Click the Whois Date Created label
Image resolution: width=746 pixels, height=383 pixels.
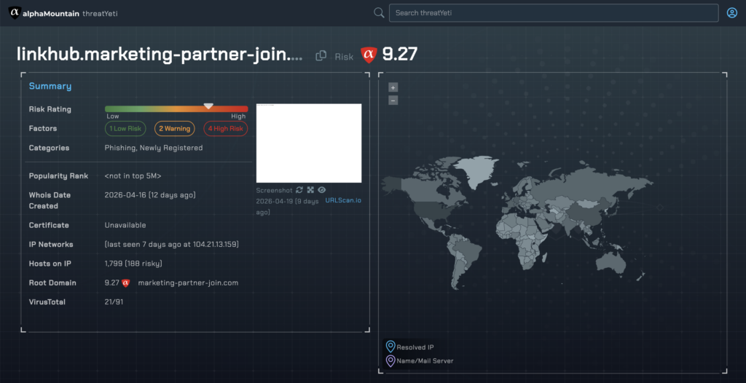click(x=50, y=200)
